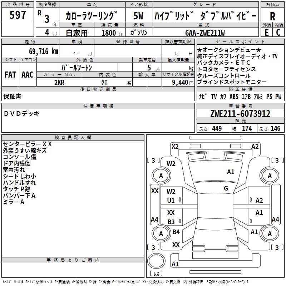Viewport: 286px width, 286px height.
Task: Click the inspector note "室内汚れ"
Action: (x=14, y=169)
